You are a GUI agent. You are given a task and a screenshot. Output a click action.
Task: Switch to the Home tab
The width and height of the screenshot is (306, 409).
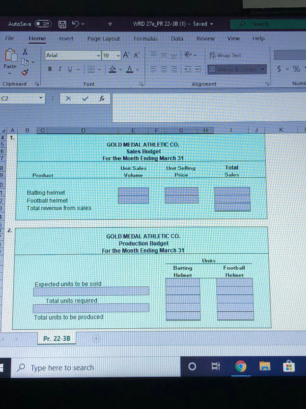37,39
